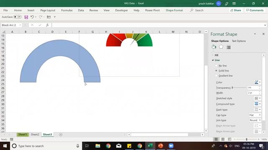The height and width of the screenshot is (150, 268).
Task: Click the user account avatar
Action: [x=219, y=3]
